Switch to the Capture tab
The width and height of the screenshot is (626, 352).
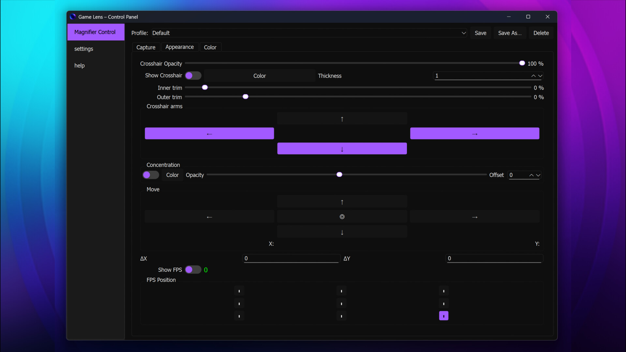(x=146, y=47)
